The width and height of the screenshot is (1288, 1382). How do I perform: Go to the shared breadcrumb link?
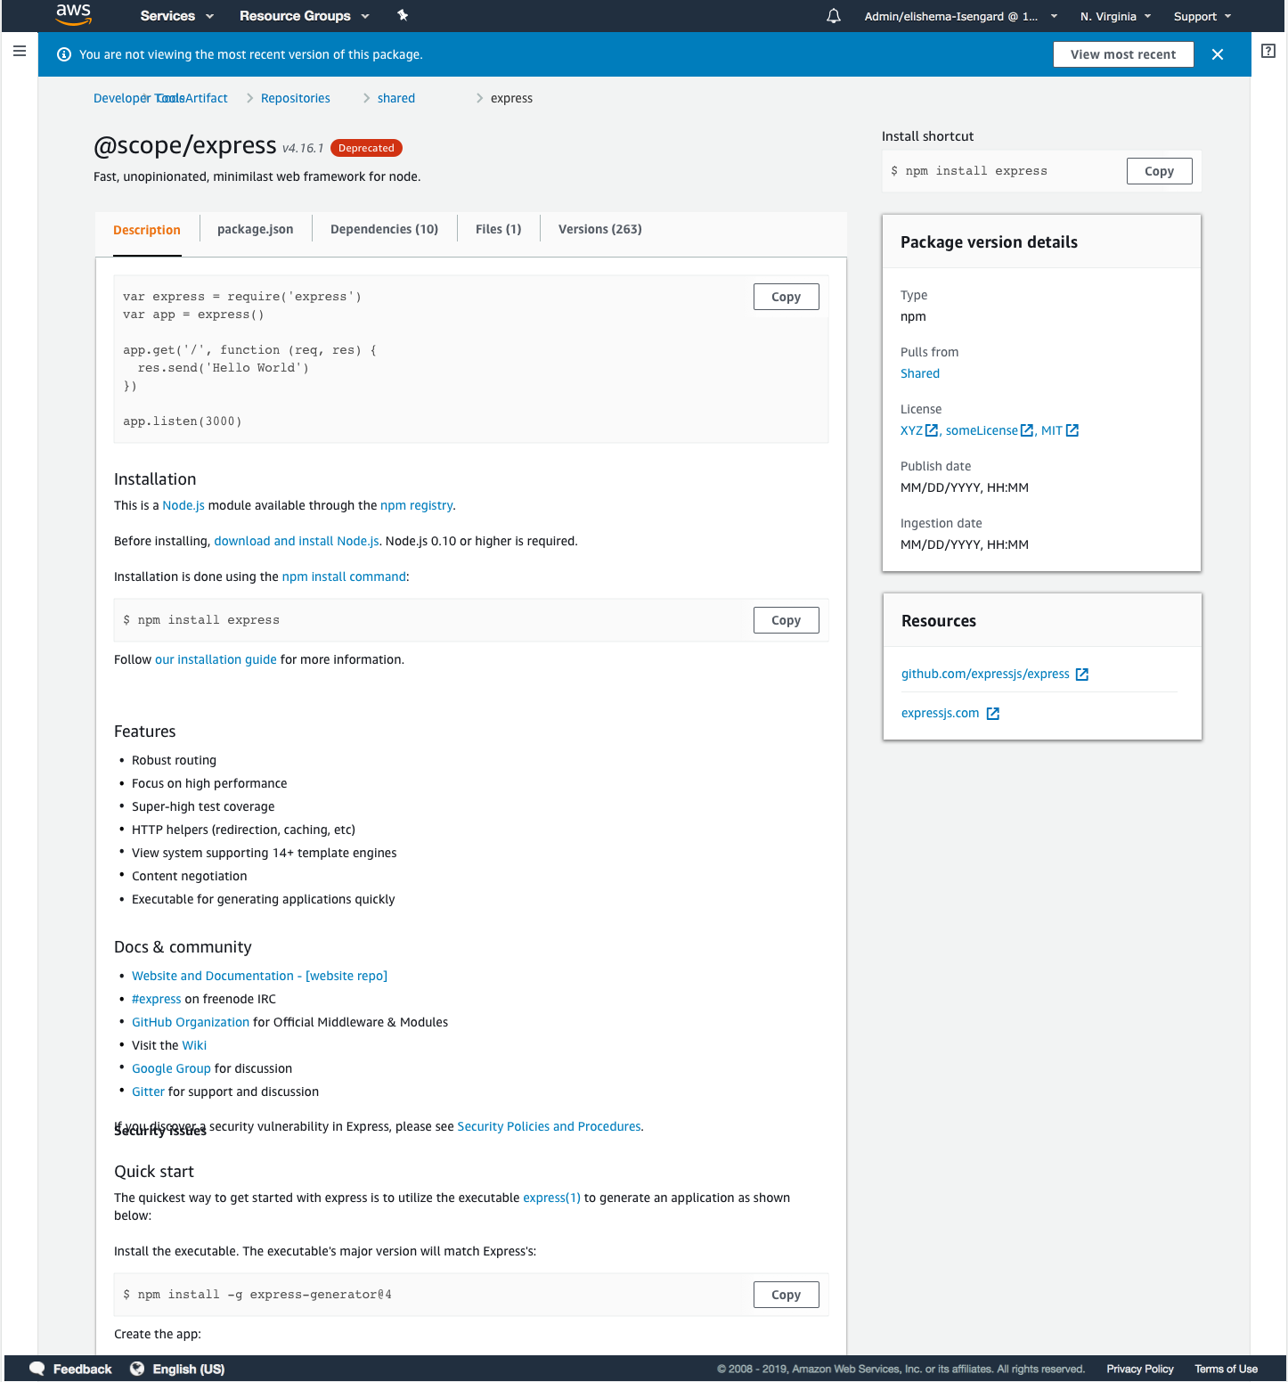pos(396,98)
